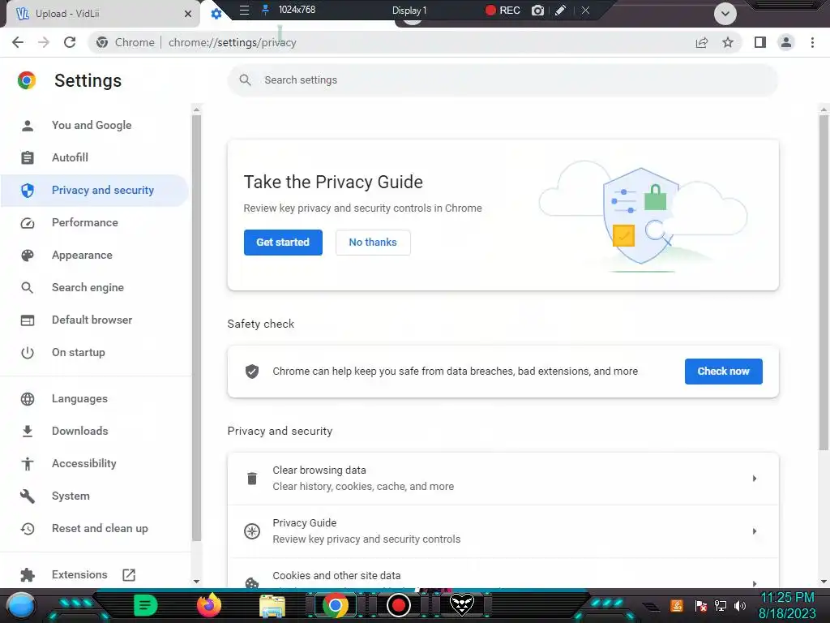The image size is (830, 623).
Task: Expand the Clear browsing data arrow
Action: [755, 479]
